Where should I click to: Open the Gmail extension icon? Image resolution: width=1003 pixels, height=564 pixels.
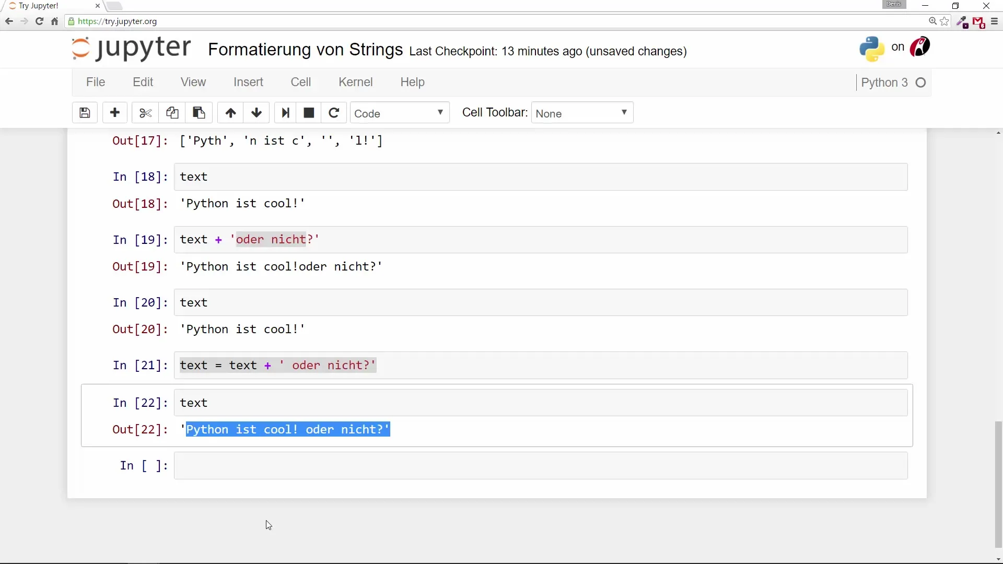click(979, 22)
